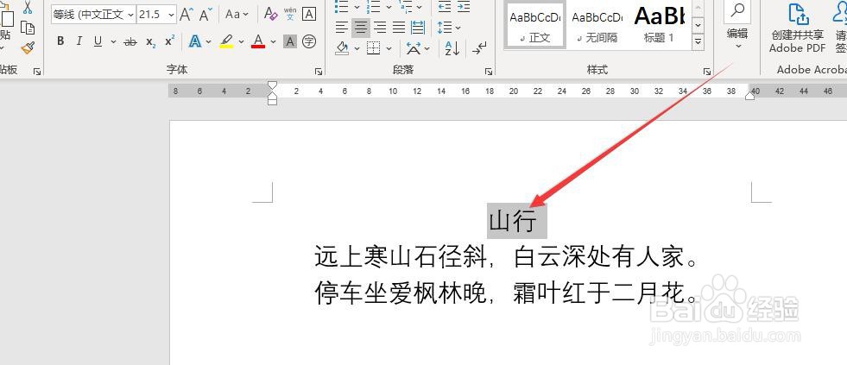Screen dimensions: 847x365
Task: Click Create and Share Adobe PDF
Action: 797,29
